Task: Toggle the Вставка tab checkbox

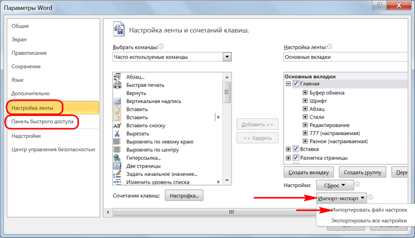Action: (296, 149)
